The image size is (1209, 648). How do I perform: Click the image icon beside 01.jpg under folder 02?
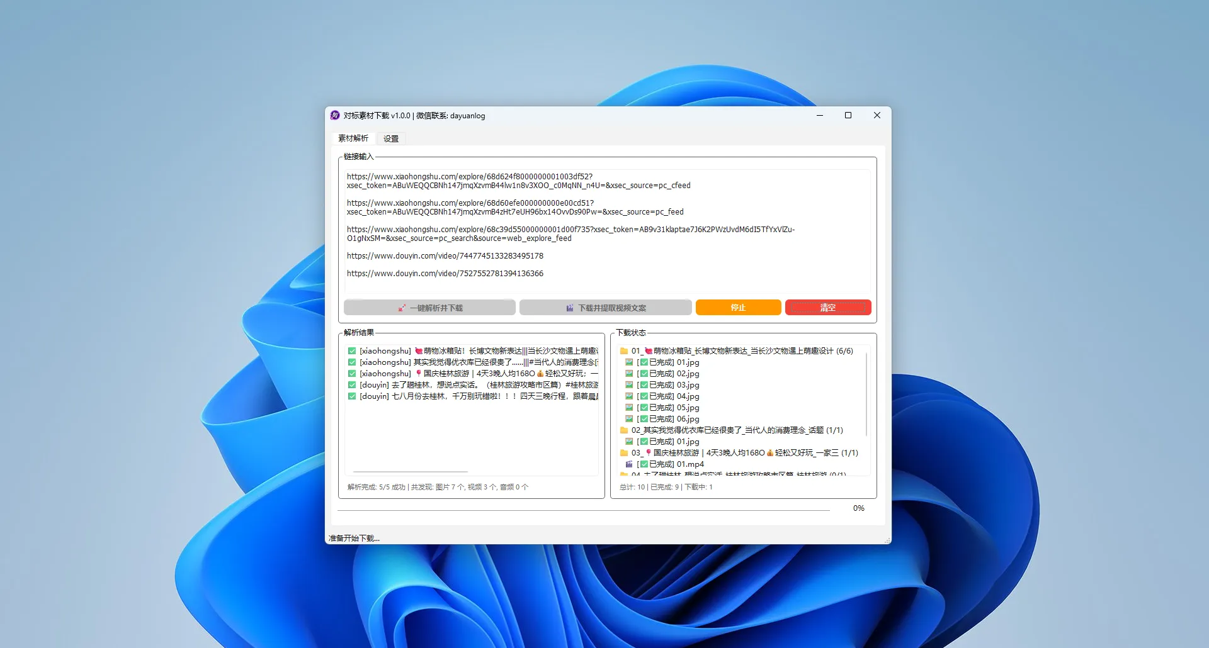[x=629, y=442]
